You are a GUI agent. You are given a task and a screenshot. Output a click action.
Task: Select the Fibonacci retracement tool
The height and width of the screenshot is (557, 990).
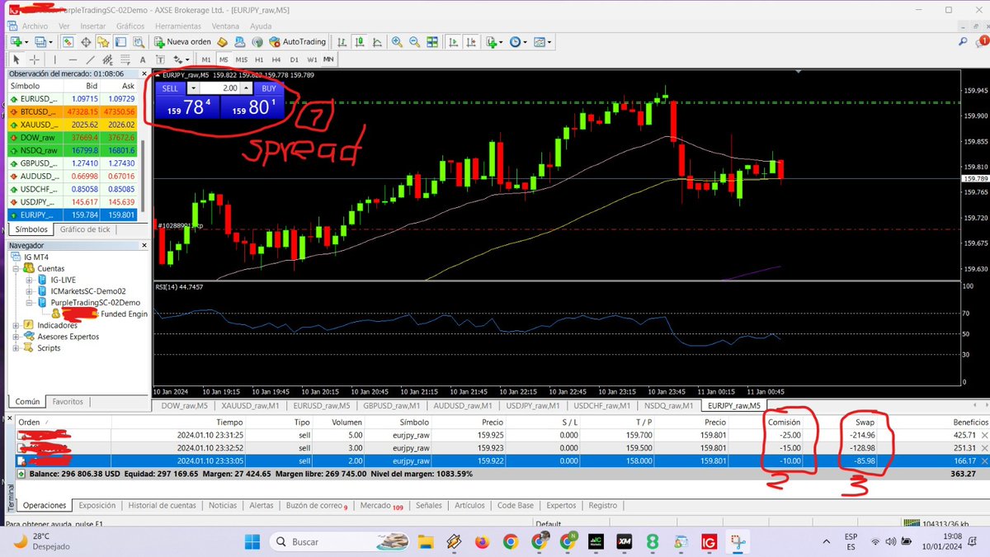click(x=125, y=59)
